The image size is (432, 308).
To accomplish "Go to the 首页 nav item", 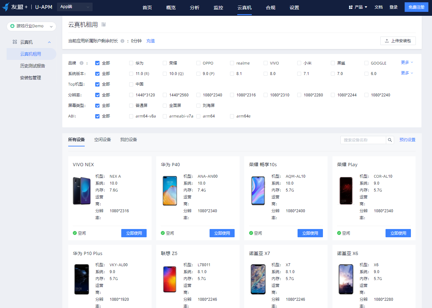I will click(x=147, y=8).
